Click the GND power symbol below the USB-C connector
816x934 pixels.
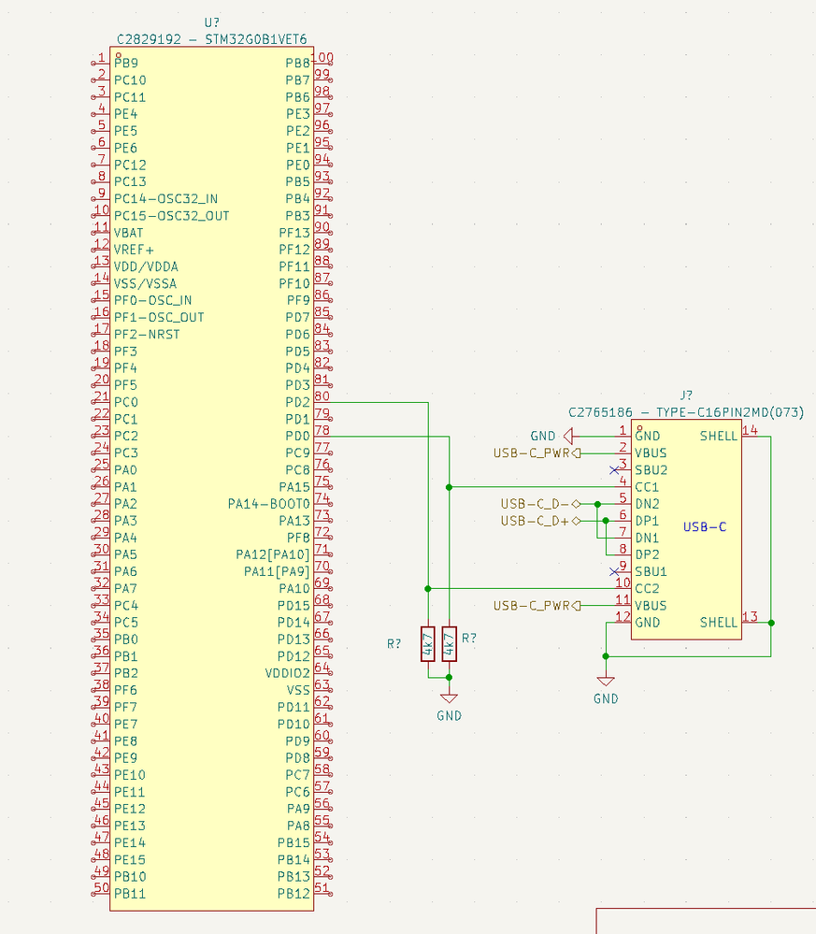606,679
